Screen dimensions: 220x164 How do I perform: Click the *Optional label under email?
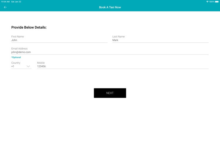pyautogui.click(x=16, y=57)
